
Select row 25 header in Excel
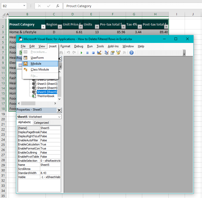tap(3, 145)
